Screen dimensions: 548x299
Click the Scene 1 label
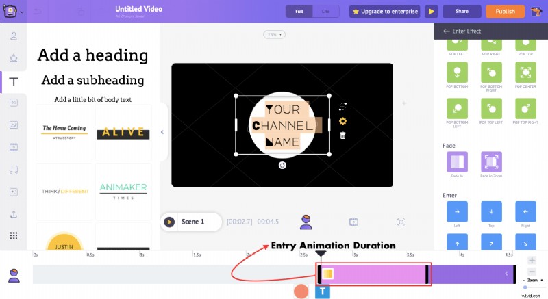192,222
